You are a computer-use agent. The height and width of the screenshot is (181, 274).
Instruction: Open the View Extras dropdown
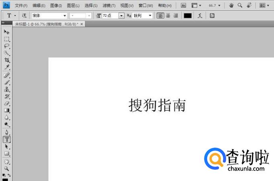pos(196,5)
